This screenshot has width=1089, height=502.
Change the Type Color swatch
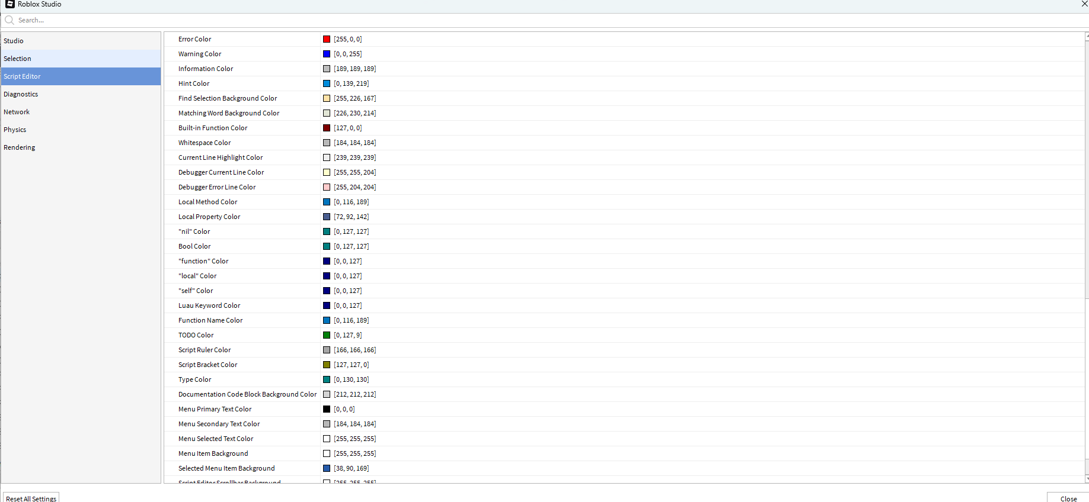(x=327, y=379)
